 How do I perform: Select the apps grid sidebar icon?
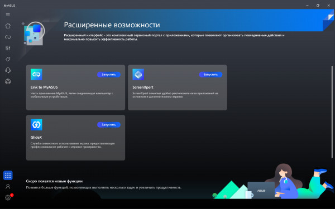(x=8, y=176)
